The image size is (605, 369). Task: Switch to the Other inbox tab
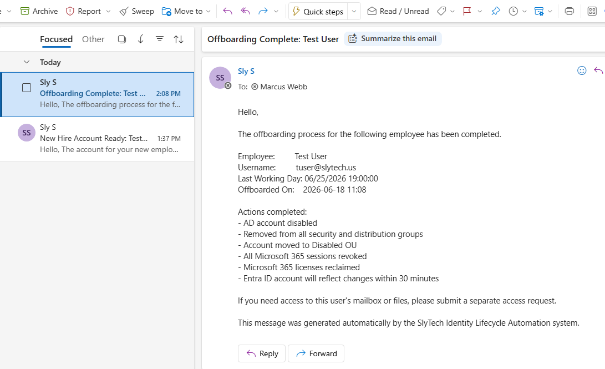coord(93,39)
